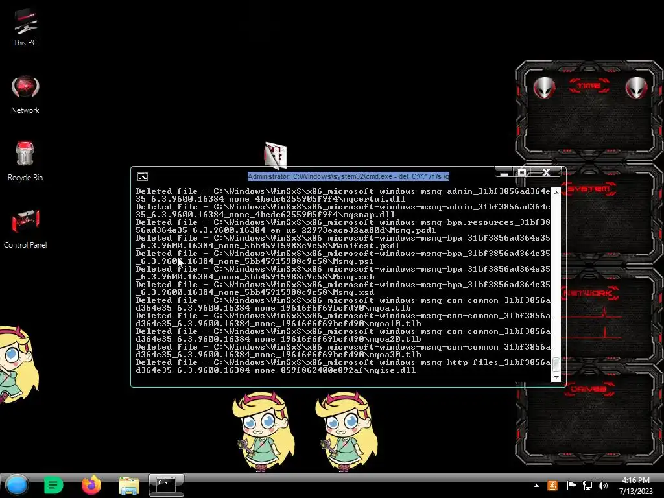The width and height of the screenshot is (664, 498).
Task: Click the cmd scrollbar up arrow
Action: [x=556, y=192]
